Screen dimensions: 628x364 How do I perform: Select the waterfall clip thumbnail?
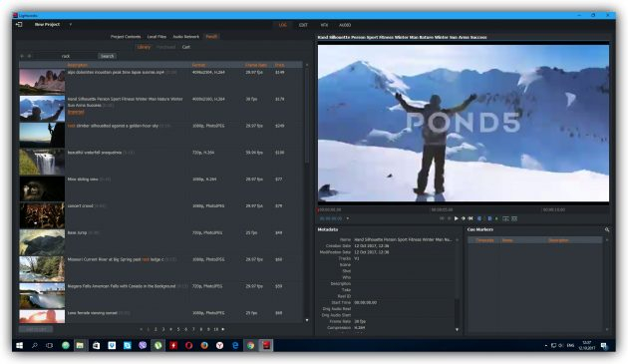pos(42,162)
